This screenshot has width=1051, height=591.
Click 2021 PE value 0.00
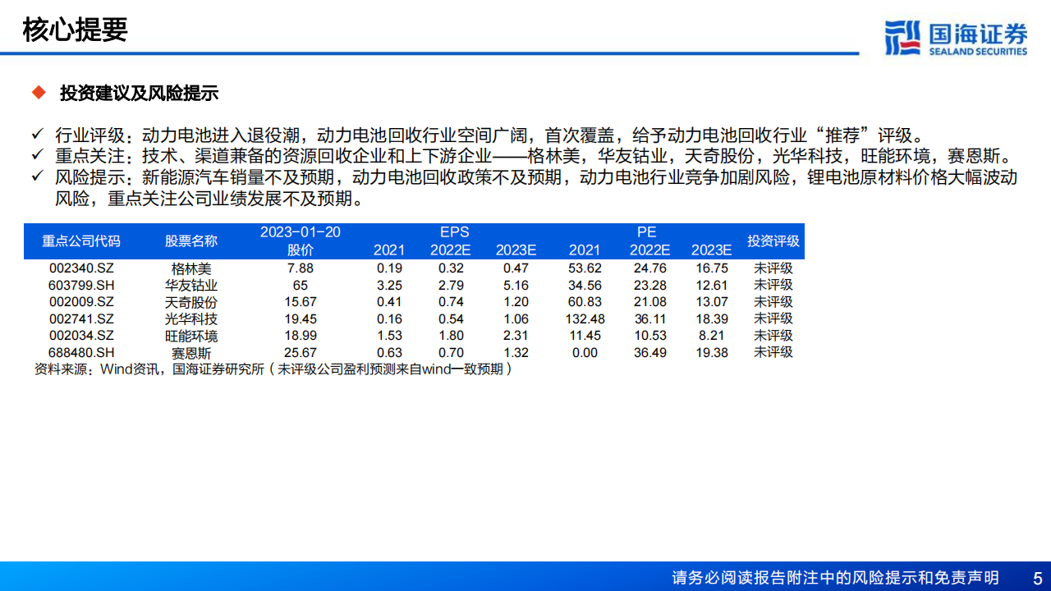[585, 352]
